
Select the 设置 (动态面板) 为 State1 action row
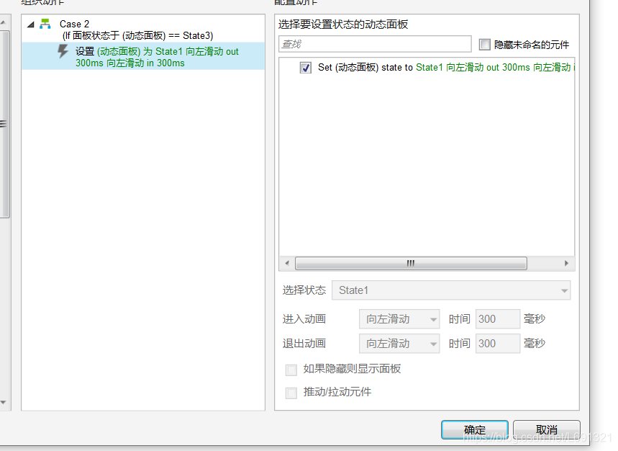[143, 56]
